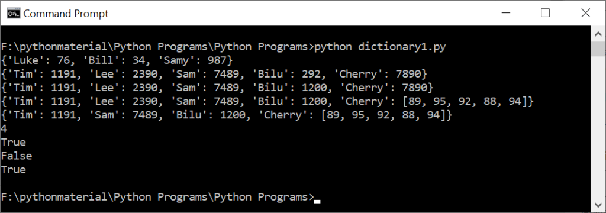Screen dimensions: 606x213
Task: Click the last True output line
Action: point(14,170)
